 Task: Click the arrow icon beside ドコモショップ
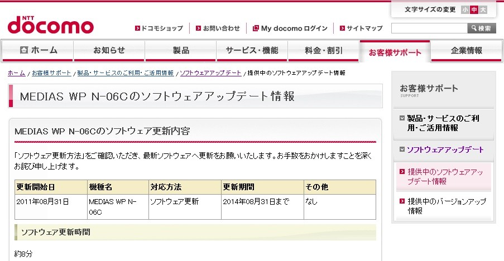(x=137, y=28)
